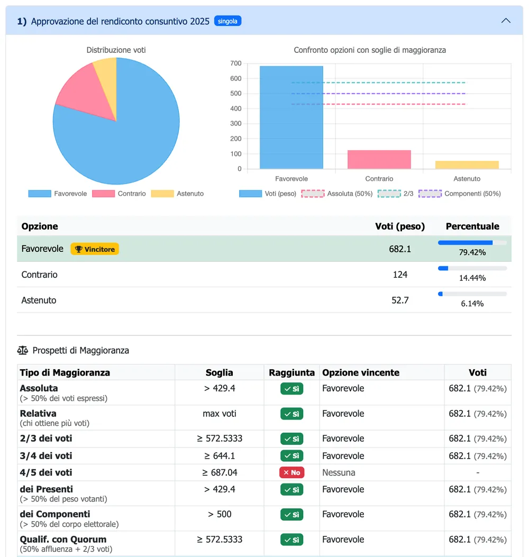Toggle Astenuto legend in pie chart
Viewport: 529px width, 557px height.
177,194
